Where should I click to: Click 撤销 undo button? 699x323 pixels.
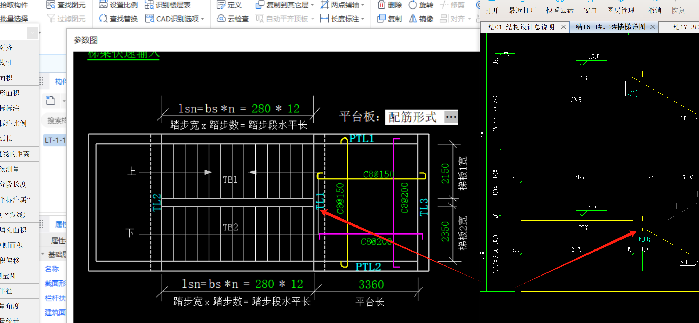pos(655,11)
